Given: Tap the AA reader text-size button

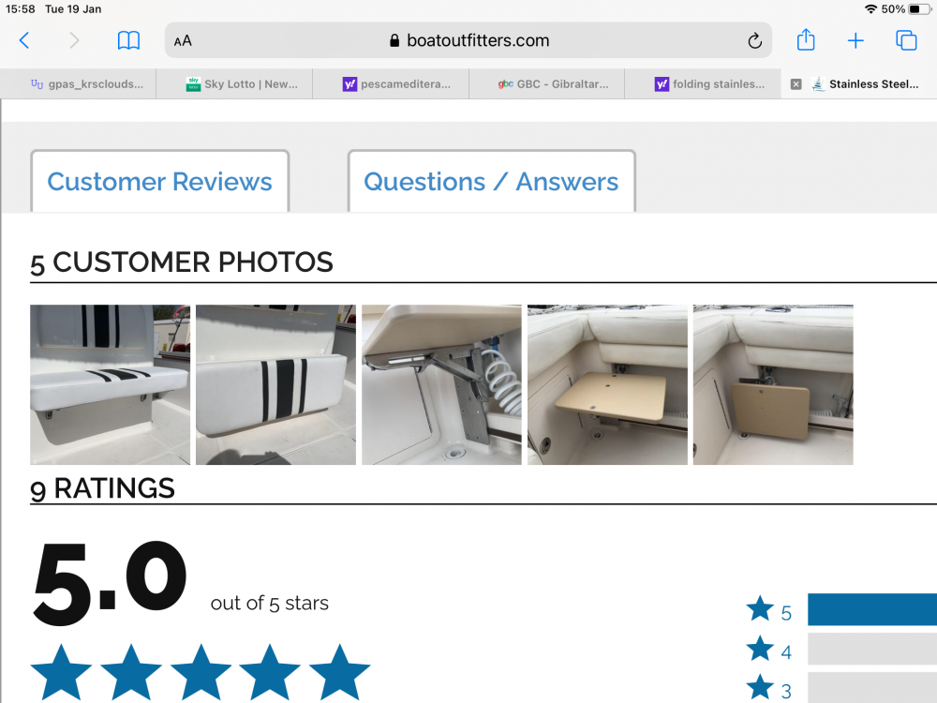Looking at the screenshot, I should tap(183, 40).
